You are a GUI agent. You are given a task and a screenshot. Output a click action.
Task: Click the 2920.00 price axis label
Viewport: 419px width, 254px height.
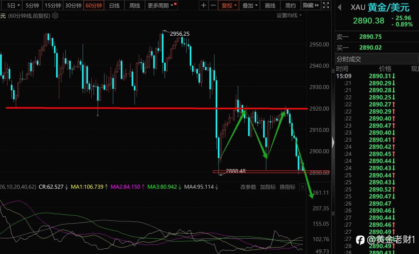coord(319,108)
